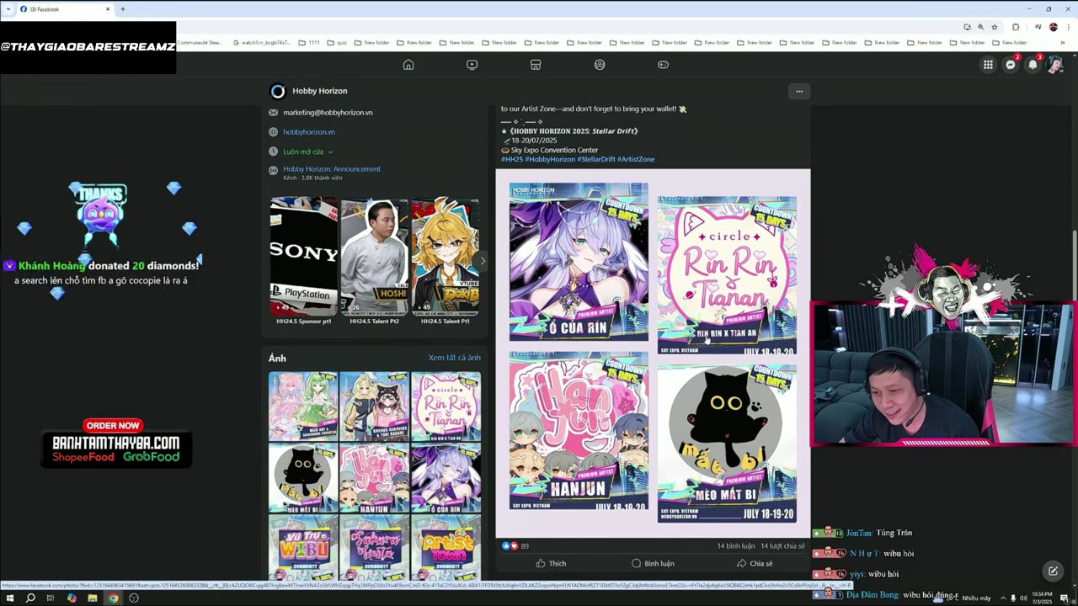The width and height of the screenshot is (1078, 606).
Task: Open Facebook Groups icon
Action: [x=600, y=65]
